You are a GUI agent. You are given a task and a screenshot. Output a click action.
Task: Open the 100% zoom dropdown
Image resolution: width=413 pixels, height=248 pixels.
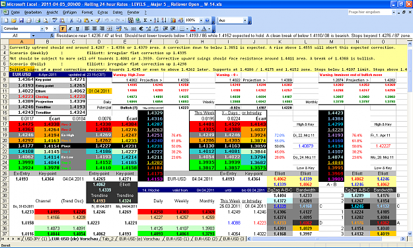point(201,21)
